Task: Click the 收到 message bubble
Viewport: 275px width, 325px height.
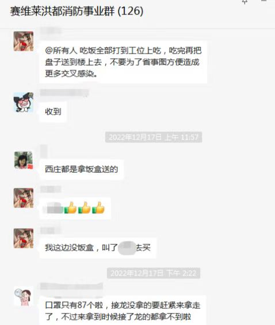Action: tap(53, 112)
